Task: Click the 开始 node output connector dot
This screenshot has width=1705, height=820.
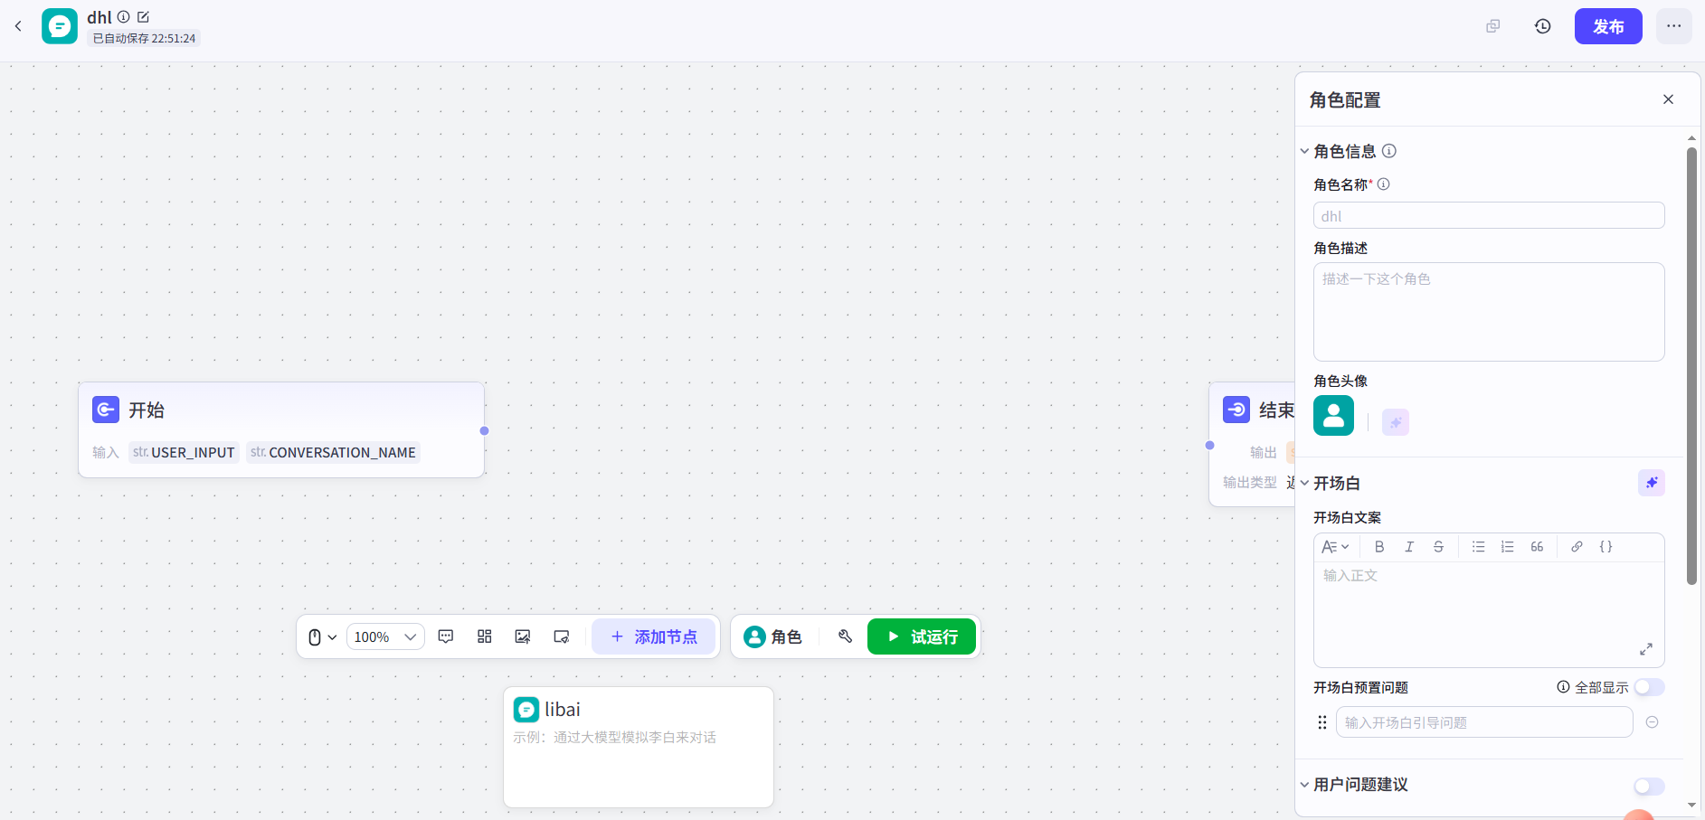Action: tap(484, 431)
